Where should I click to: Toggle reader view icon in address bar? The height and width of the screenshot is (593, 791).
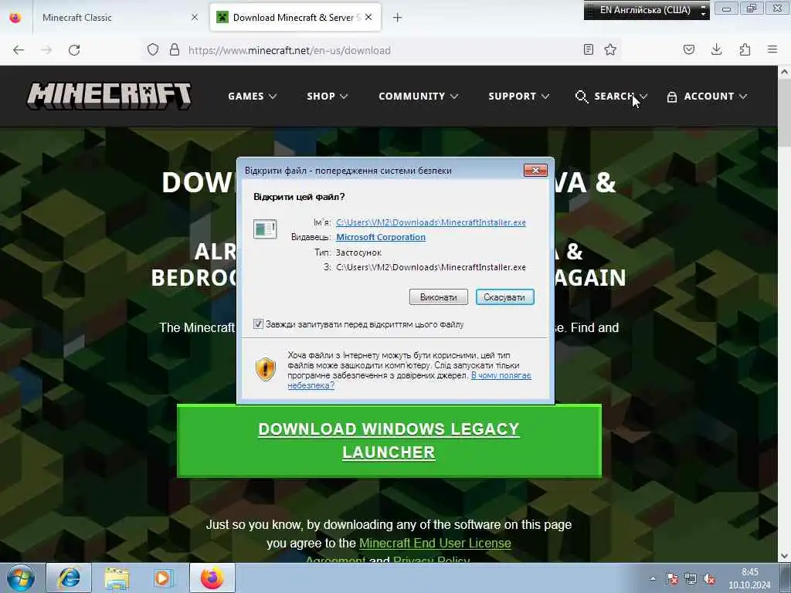pyautogui.click(x=588, y=49)
